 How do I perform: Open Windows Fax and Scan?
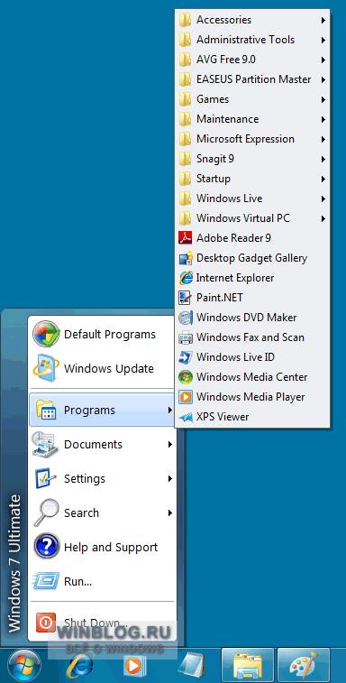coord(252,337)
